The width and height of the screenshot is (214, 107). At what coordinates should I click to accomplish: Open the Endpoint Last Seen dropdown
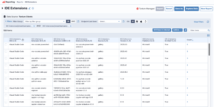[110, 21]
